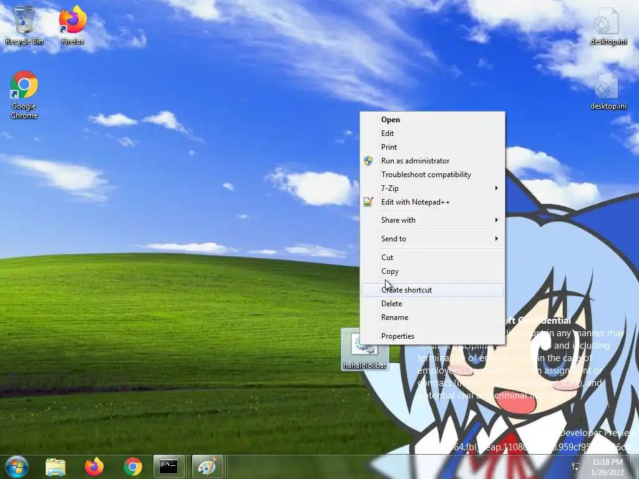Choose Rename from the context menu
Image resolution: width=639 pixels, height=479 pixels.
tap(432, 317)
